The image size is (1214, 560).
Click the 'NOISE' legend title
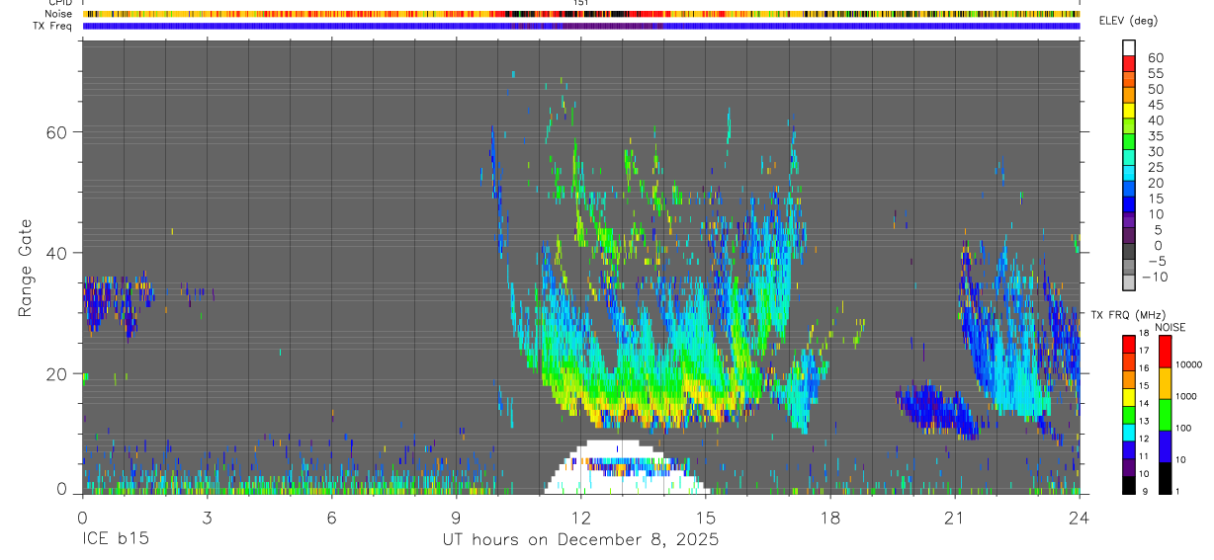click(1170, 327)
